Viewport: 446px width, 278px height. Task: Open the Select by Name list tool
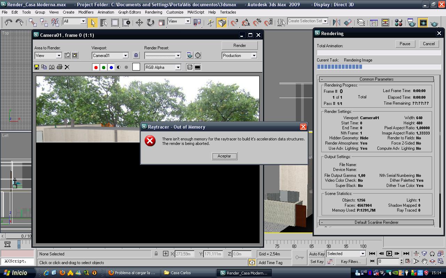[103, 23]
